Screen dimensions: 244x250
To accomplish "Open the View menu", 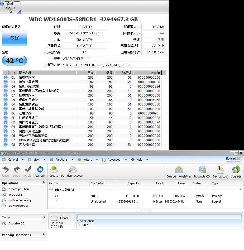I will click(36, 160).
